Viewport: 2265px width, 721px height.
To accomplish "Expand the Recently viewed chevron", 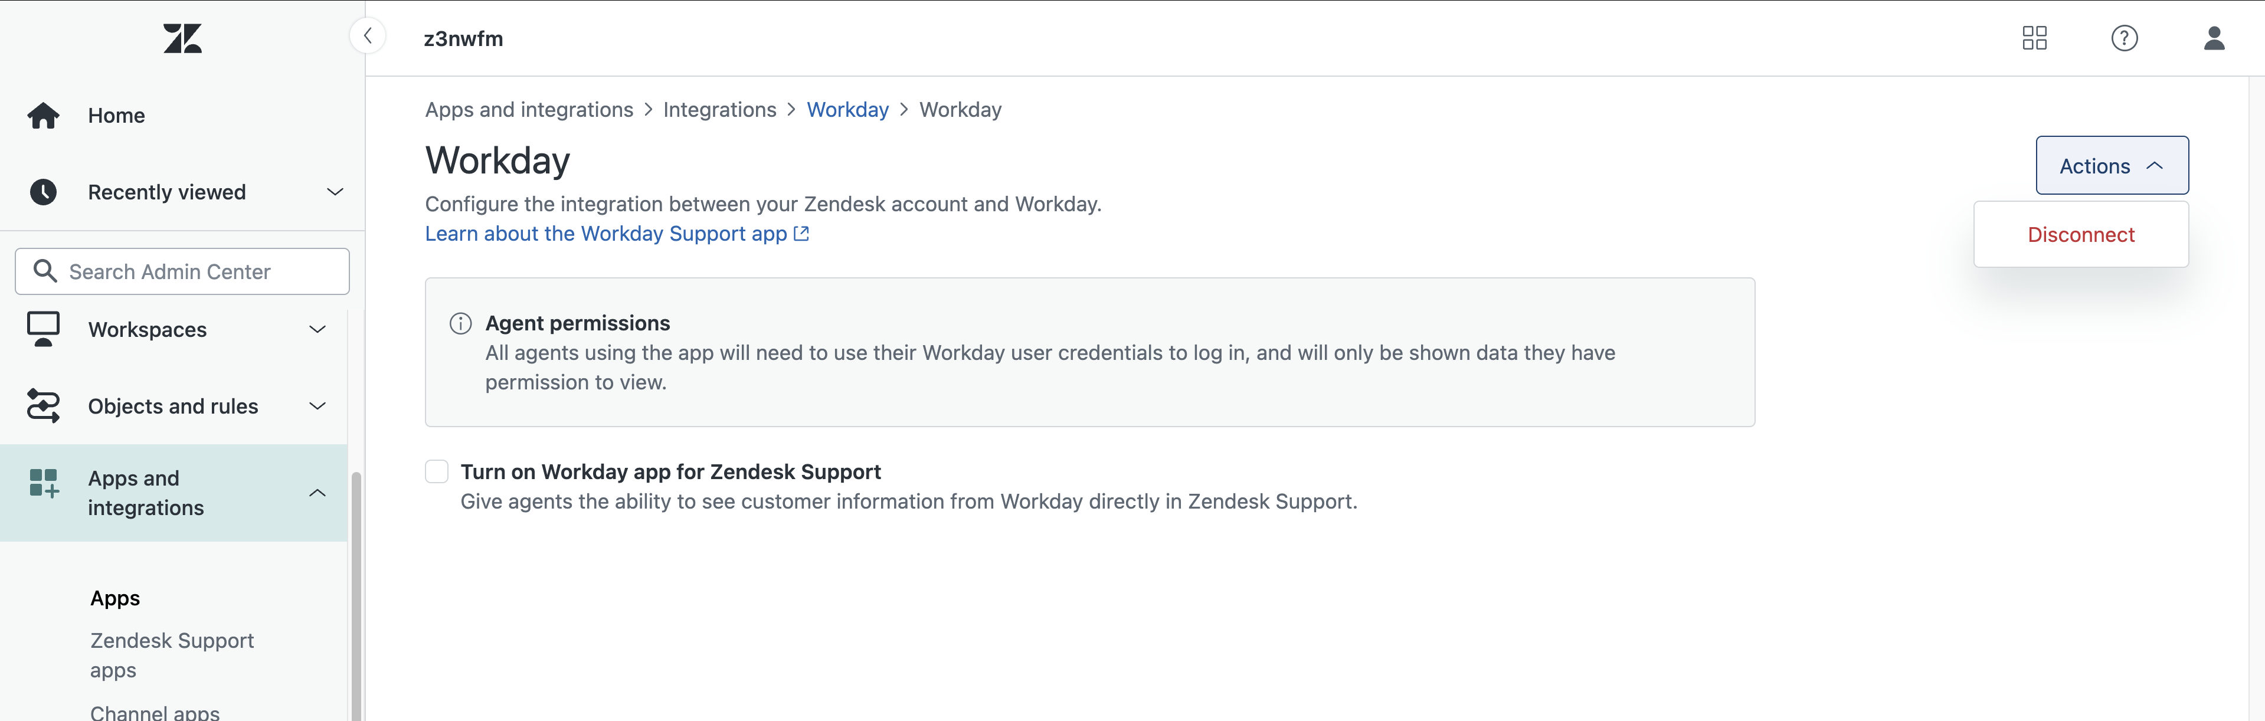I will (x=335, y=192).
